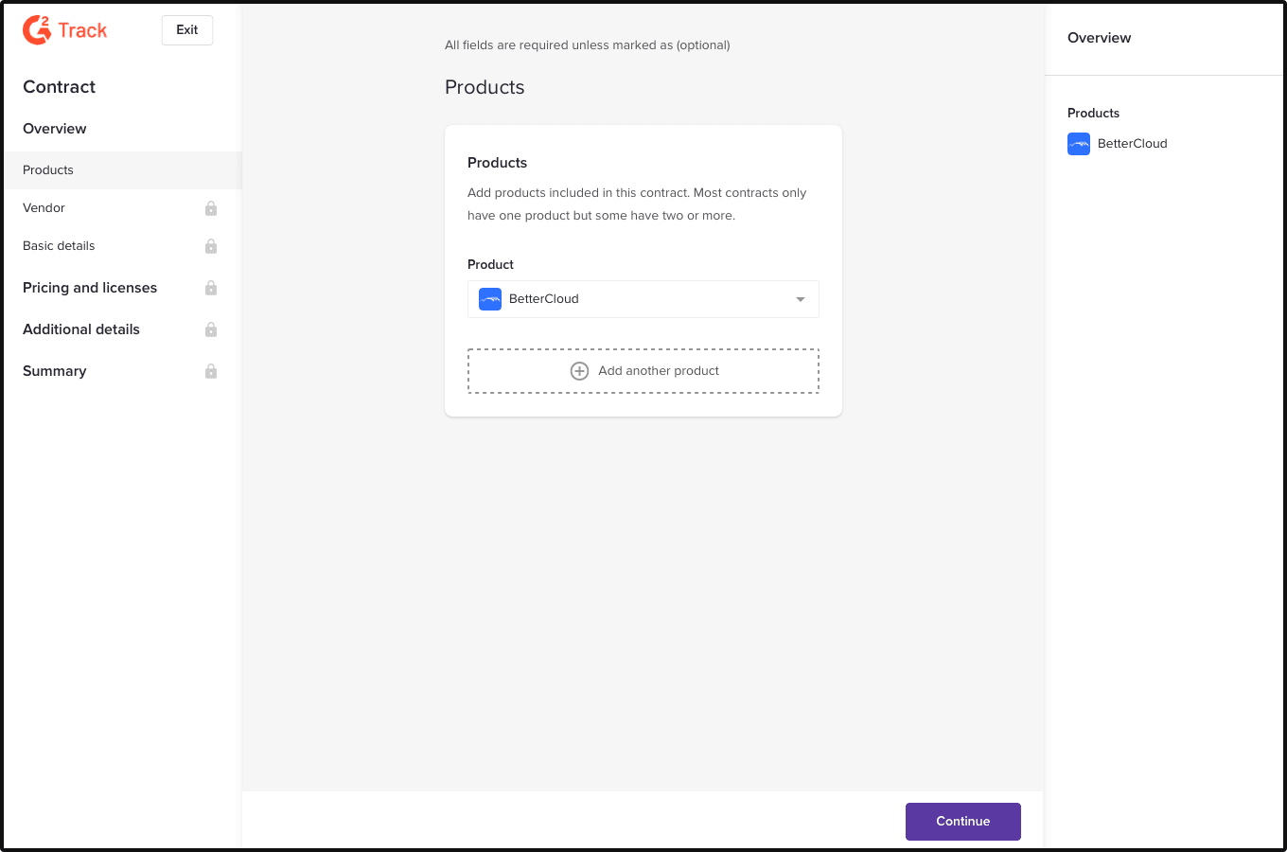Open the Product dropdown arrow
Viewport: 1287px width, 852px height.
coord(801,299)
